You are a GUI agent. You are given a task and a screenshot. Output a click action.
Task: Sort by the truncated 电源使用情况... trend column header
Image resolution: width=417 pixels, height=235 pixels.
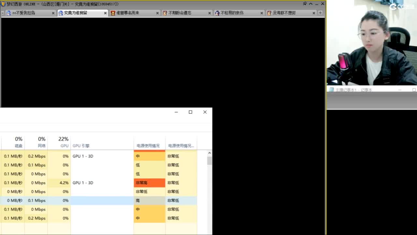click(181, 142)
